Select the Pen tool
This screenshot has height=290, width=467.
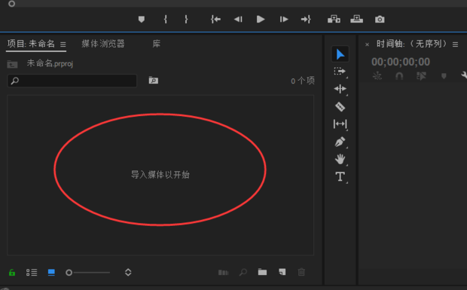tap(340, 142)
